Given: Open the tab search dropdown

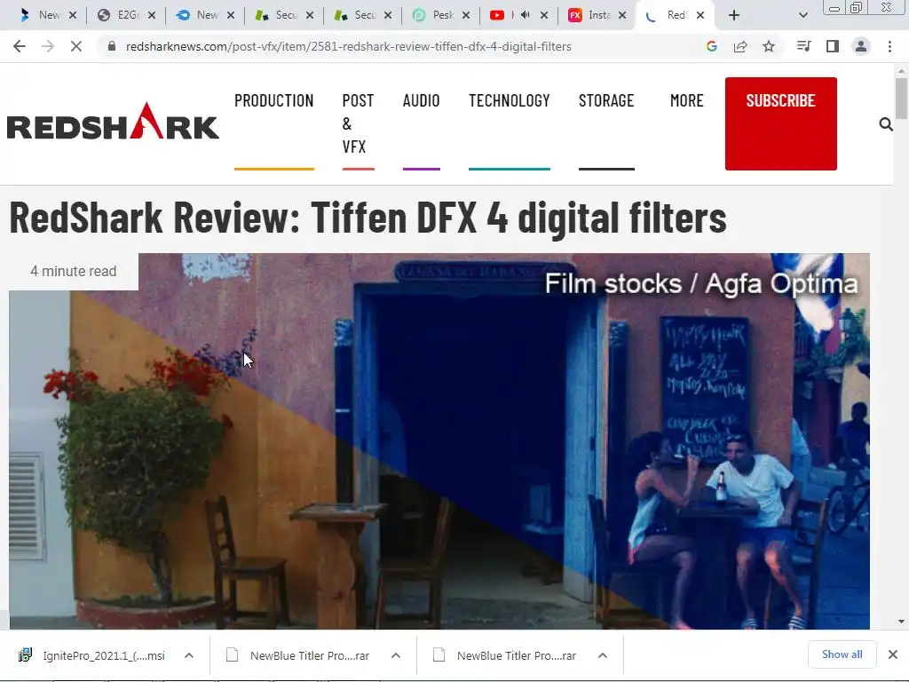Looking at the screenshot, I should [x=802, y=15].
